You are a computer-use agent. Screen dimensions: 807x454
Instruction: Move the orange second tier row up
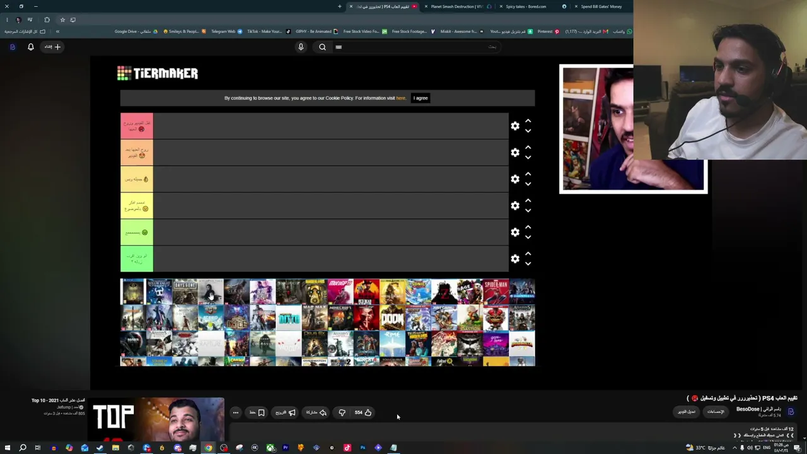pos(528,148)
